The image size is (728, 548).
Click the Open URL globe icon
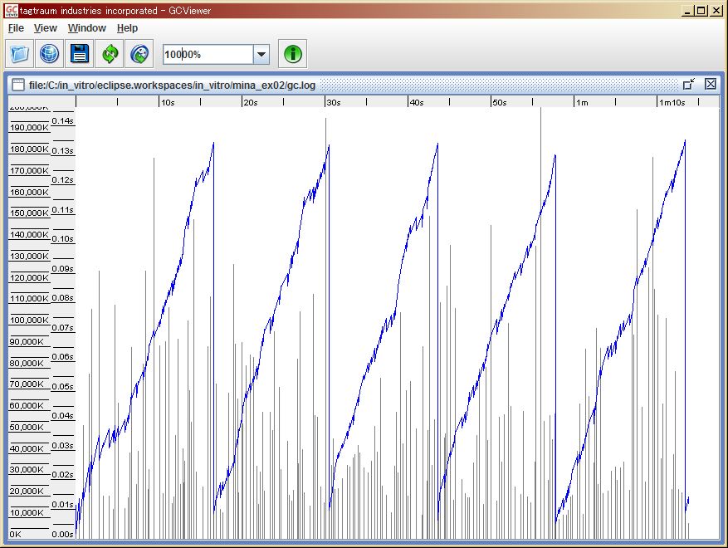(x=49, y=54)
